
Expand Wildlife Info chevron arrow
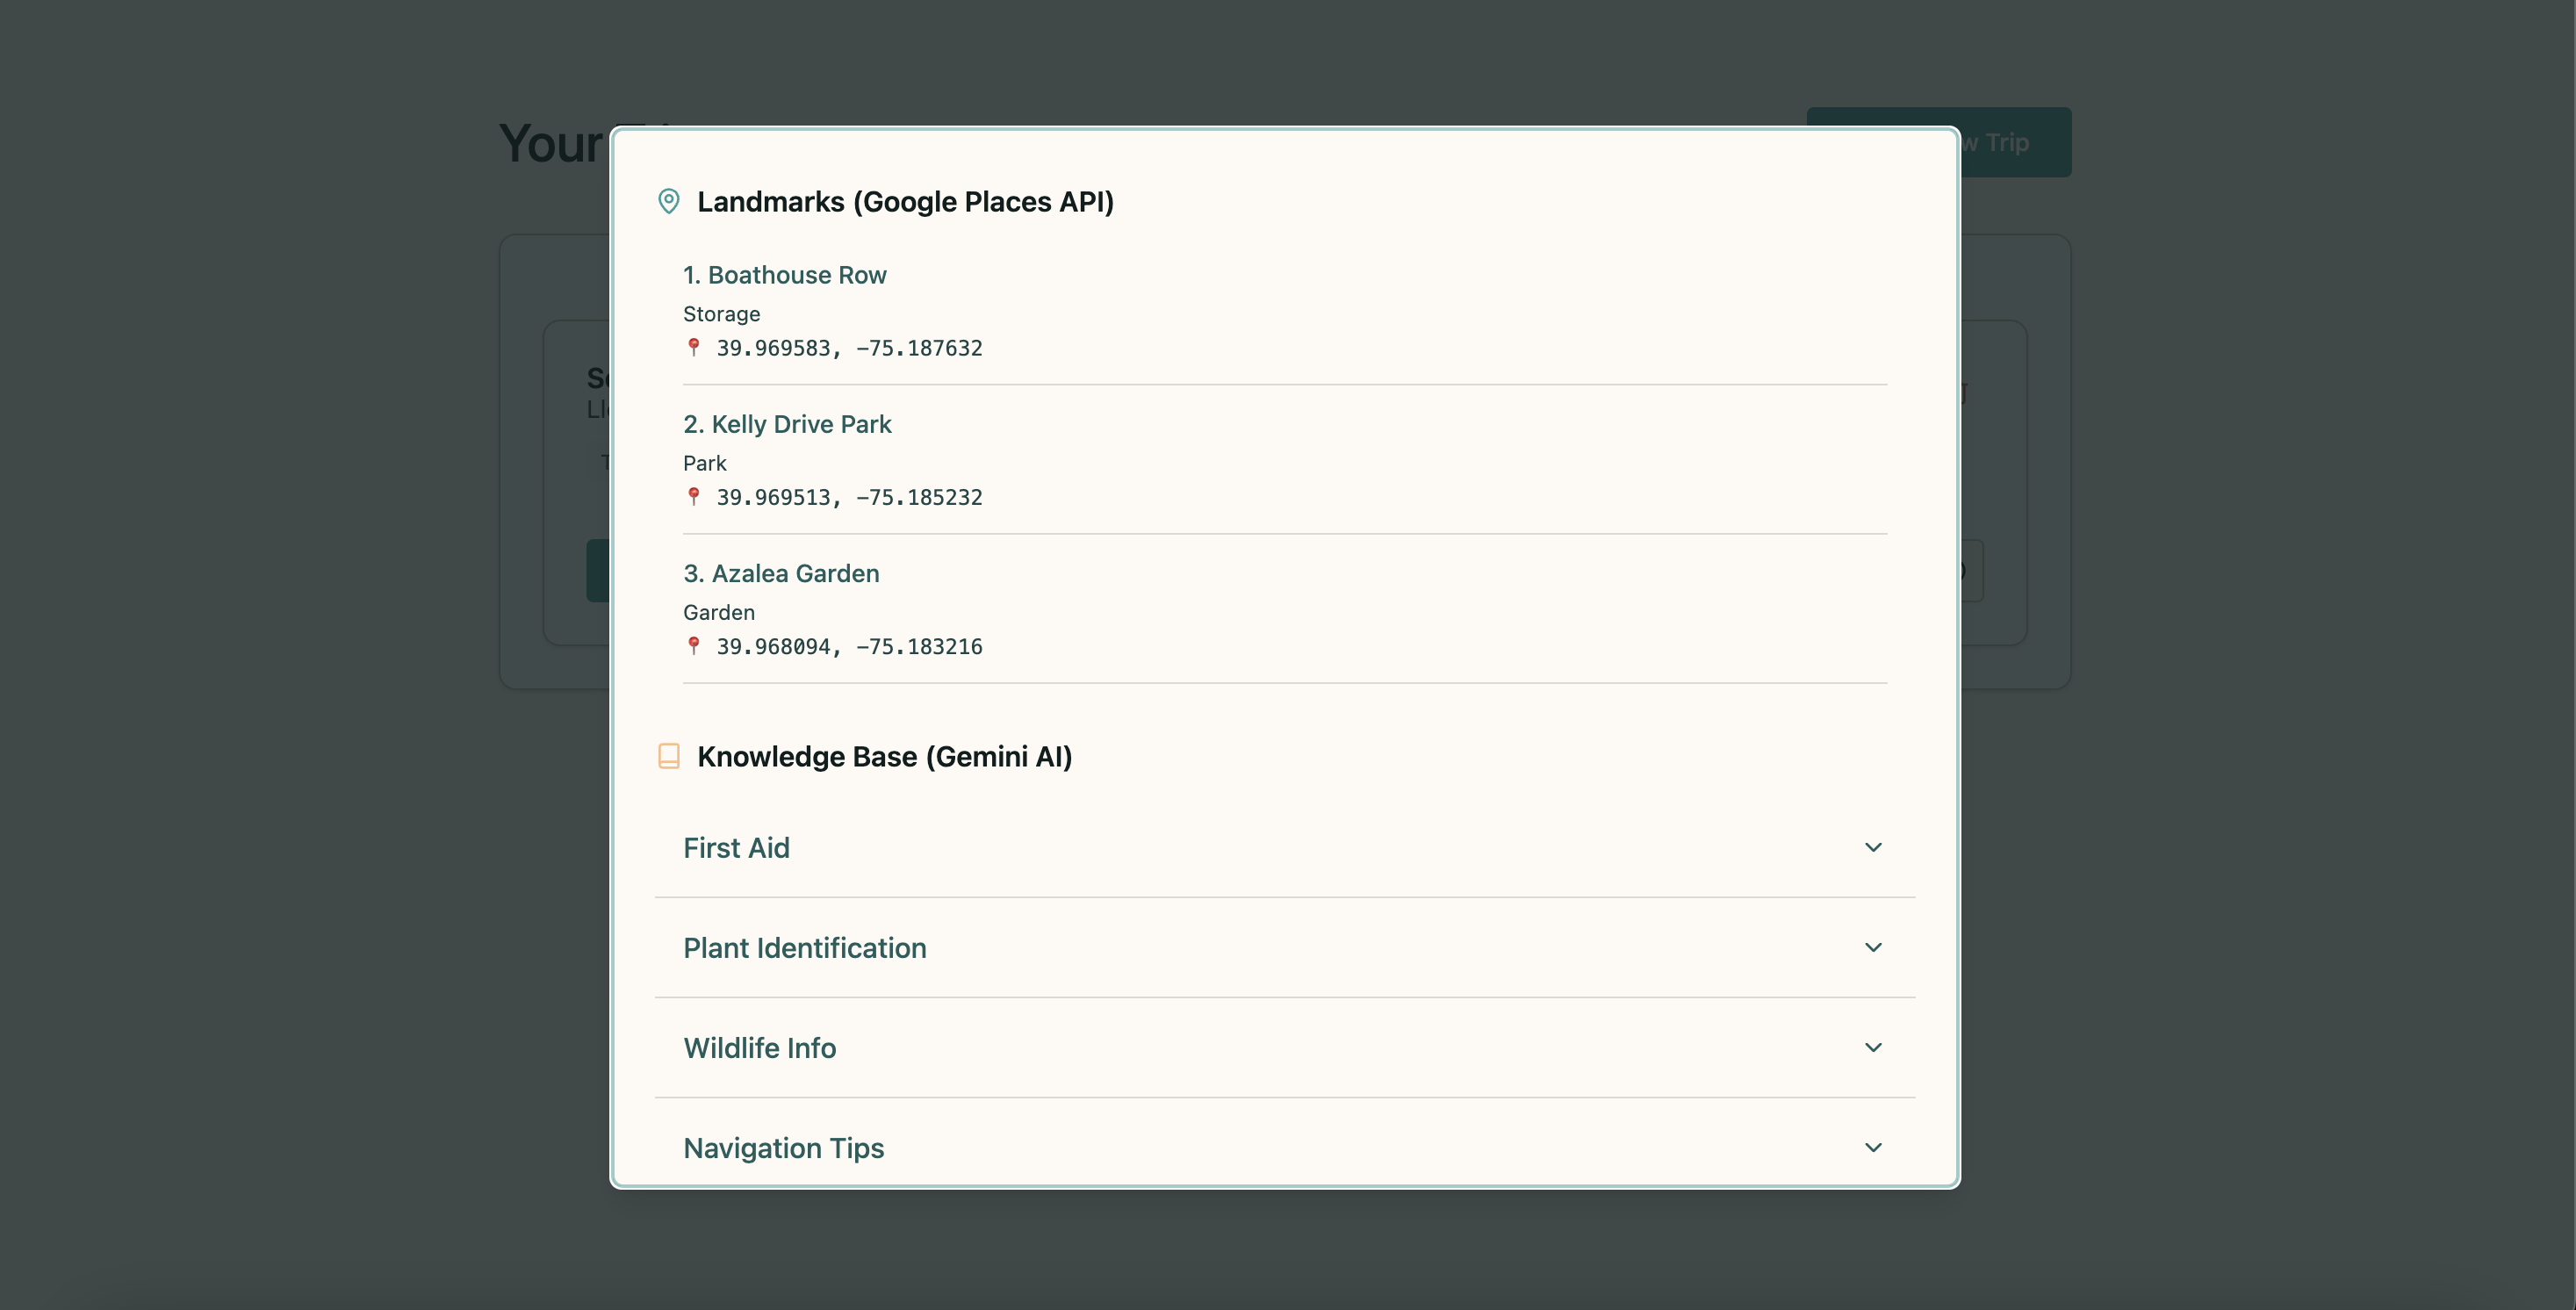pos(1873,1047)
